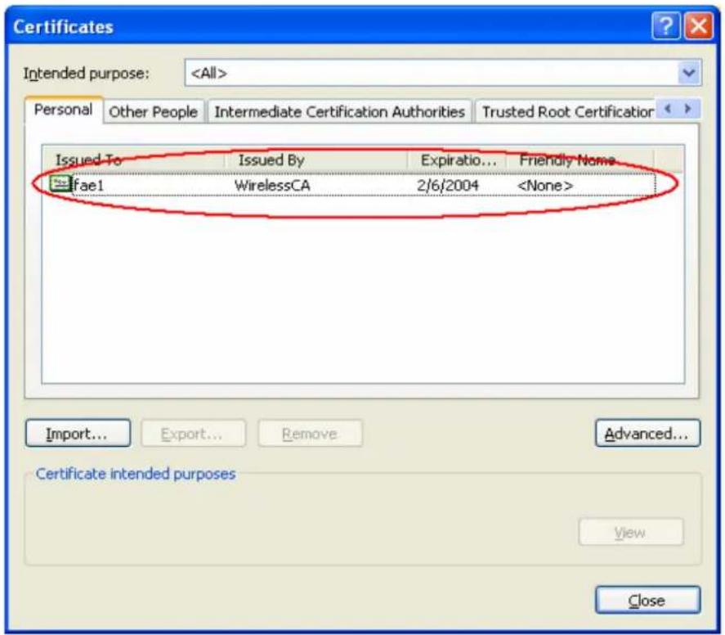This screenshot has height=635, width=725.
Task: Sort by Issued To column header
Action: (x=133, y=160)
